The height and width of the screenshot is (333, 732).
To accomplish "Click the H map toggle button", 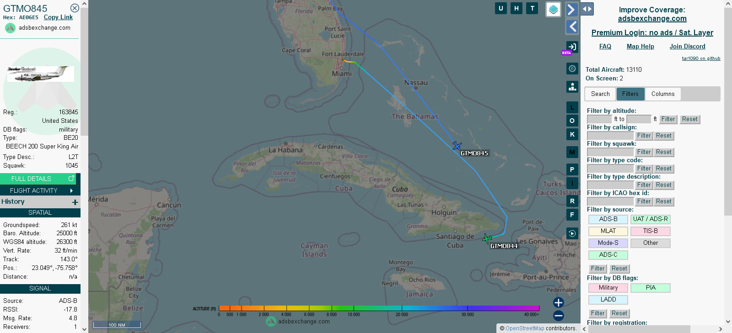I will (x=517, y=8).
